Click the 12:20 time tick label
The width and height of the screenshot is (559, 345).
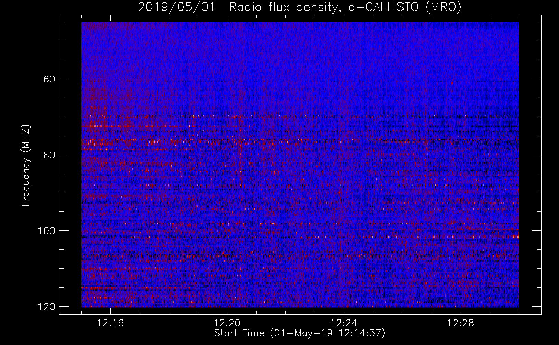tap(227, 323)
